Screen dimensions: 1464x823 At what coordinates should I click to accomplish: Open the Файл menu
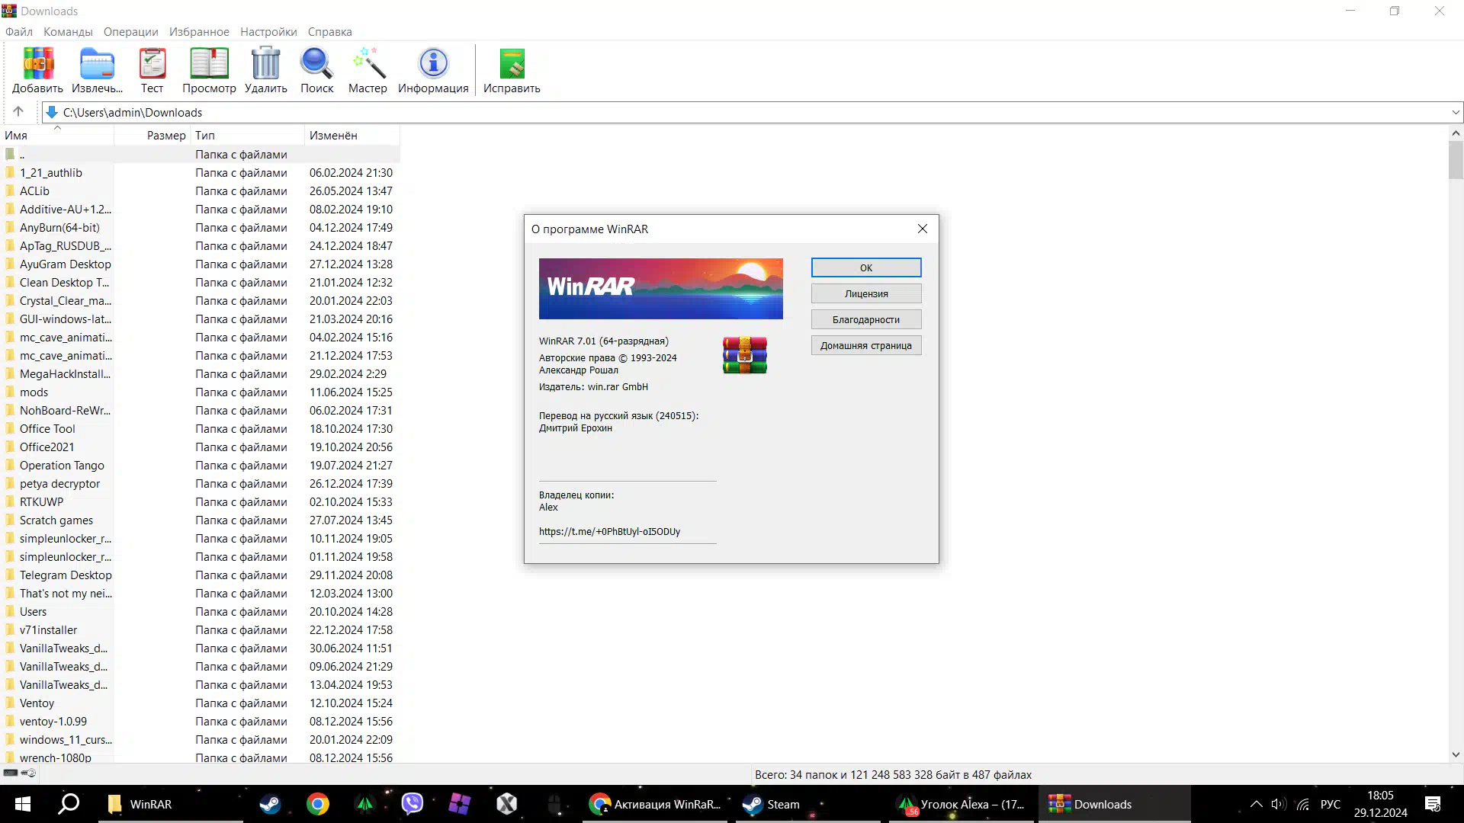(x=19, y=31)
